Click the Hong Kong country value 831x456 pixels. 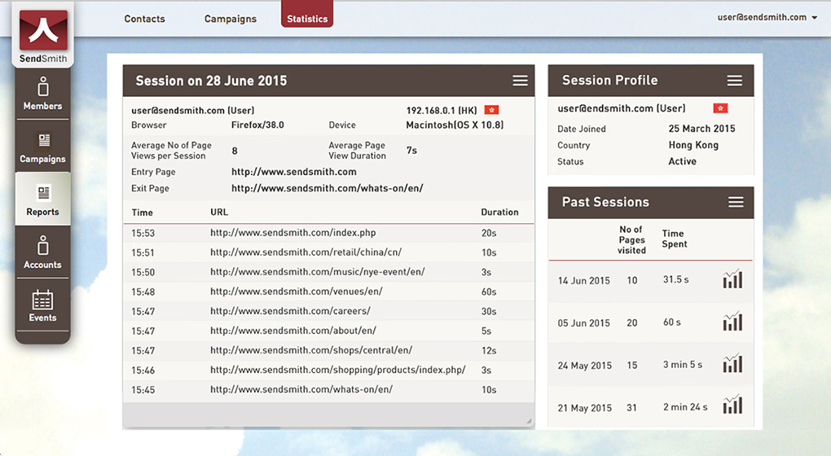click(x=693, y=145)
